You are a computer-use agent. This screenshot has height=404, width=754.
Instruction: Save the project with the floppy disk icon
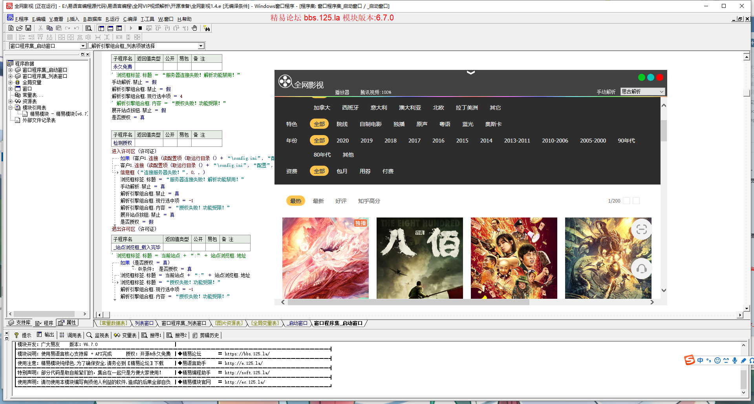coord(28,28)
